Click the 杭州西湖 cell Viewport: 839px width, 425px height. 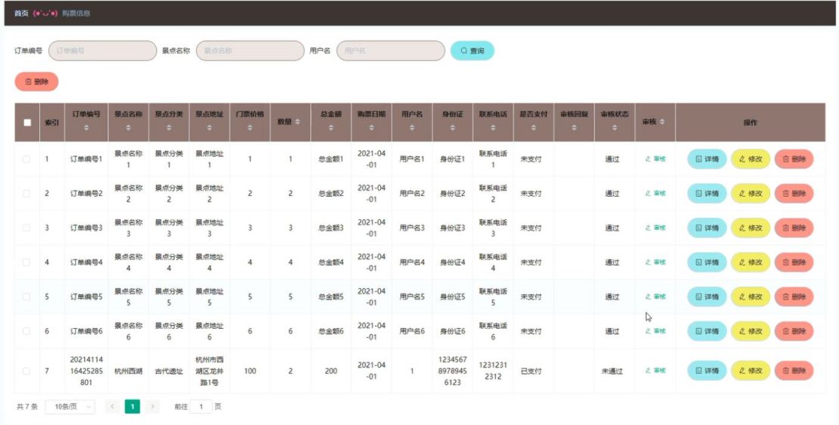129,371
